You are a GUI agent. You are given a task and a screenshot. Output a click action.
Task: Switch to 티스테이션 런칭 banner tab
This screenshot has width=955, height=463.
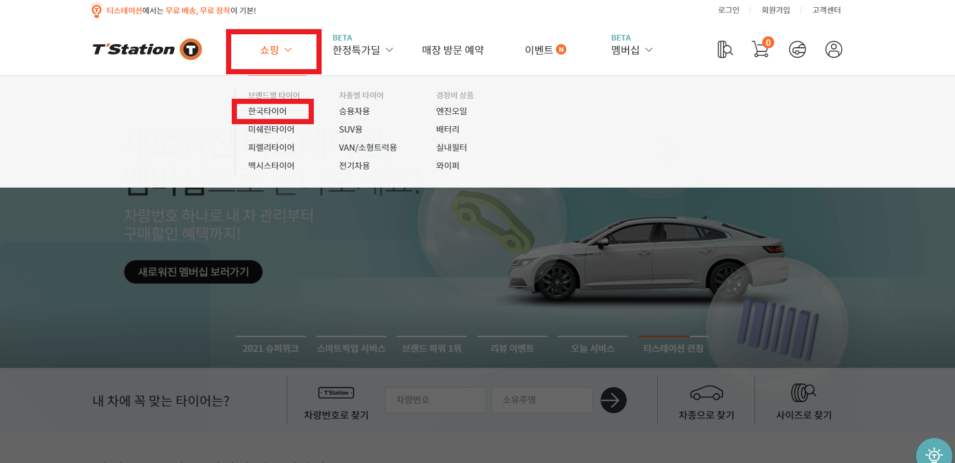point(673,348)
